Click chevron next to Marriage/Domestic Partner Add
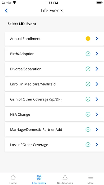This screenshot has height=185, width=104. tap(97, 129)
